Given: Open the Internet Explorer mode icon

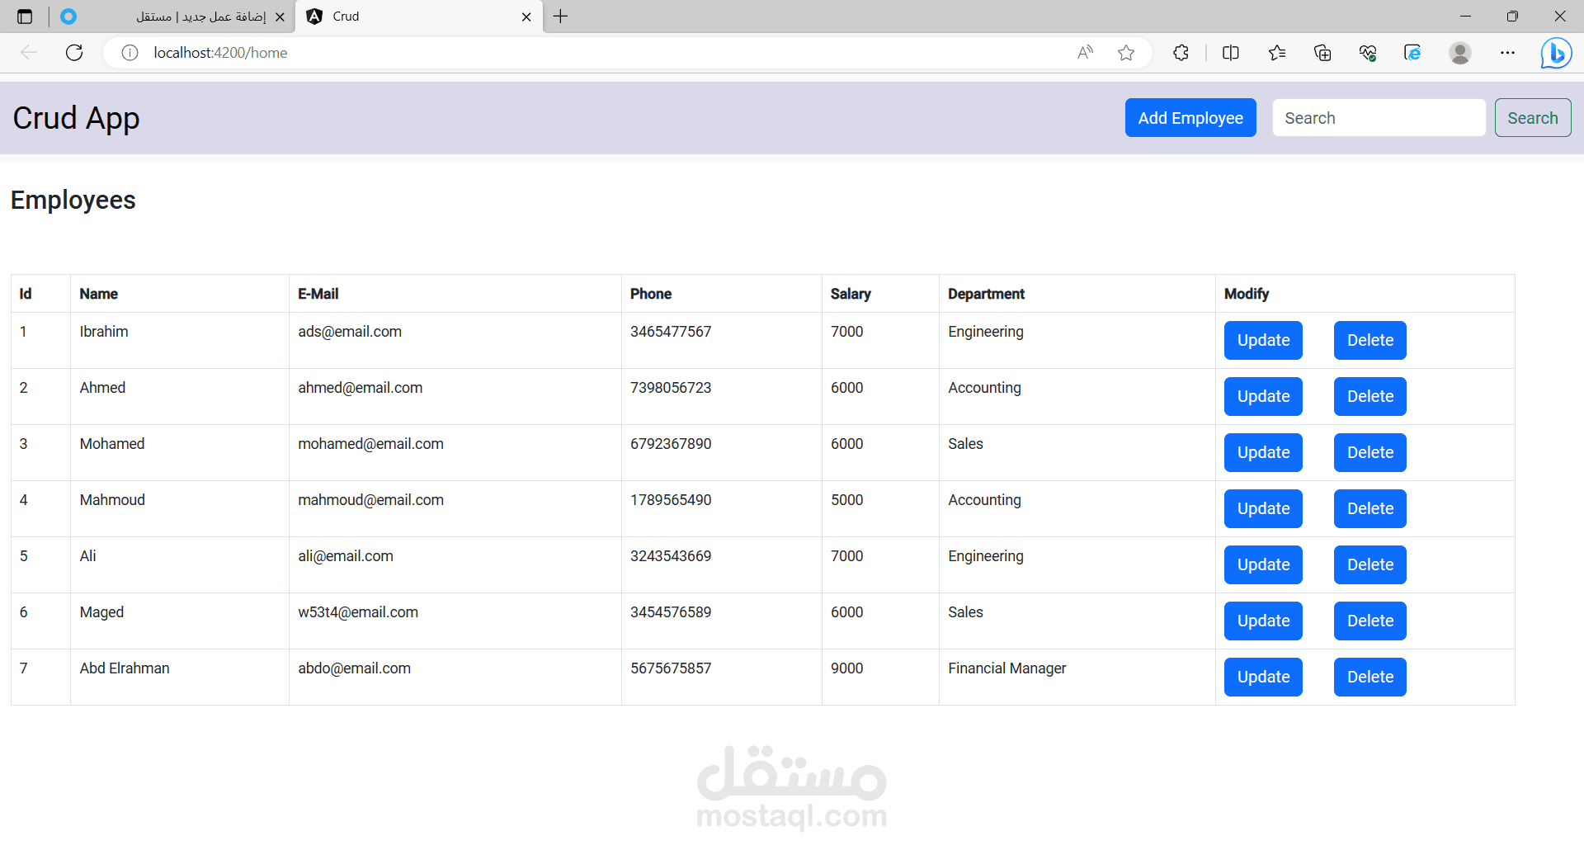Looking at the screenshot, I should point(1412,53).
